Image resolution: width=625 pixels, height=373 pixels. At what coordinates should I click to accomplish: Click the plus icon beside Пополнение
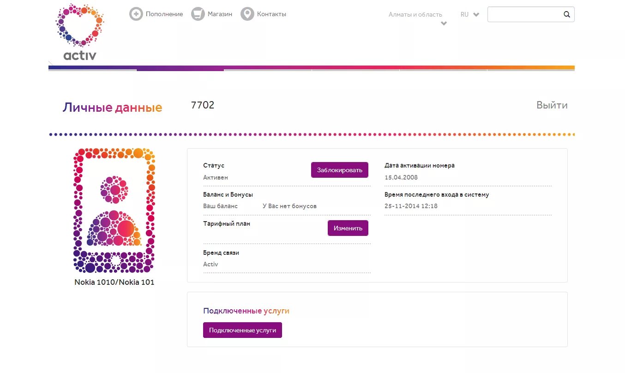coord(136,14)
